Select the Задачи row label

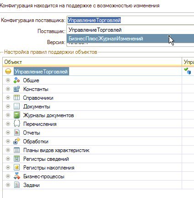point(31,185)
